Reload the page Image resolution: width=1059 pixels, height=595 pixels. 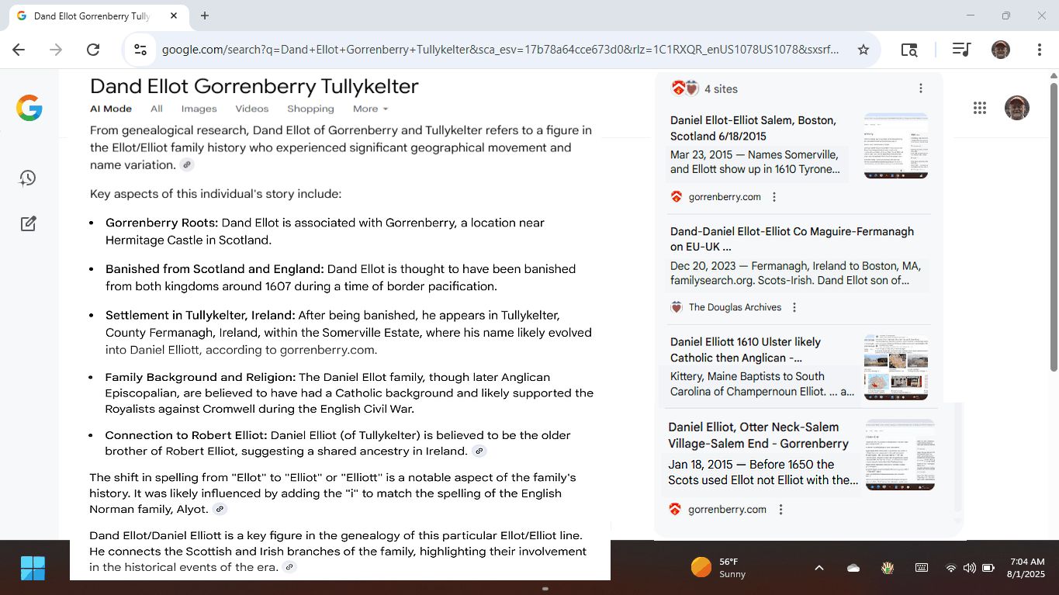93,50
